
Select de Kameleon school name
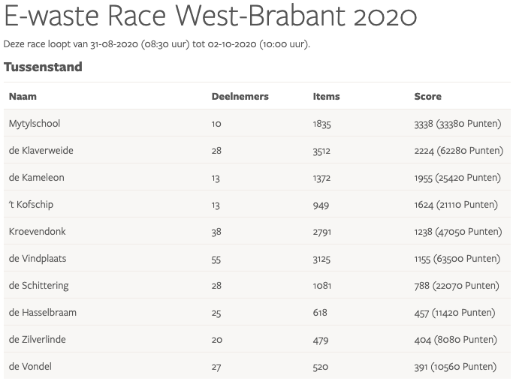[x=36, y=178]
